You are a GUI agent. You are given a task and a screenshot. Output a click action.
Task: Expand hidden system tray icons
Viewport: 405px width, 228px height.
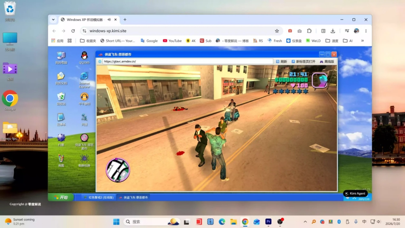point(305,221)
